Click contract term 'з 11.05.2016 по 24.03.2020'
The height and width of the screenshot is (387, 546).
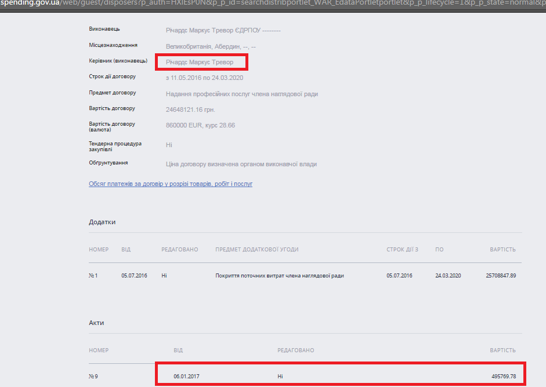(204, 78)
